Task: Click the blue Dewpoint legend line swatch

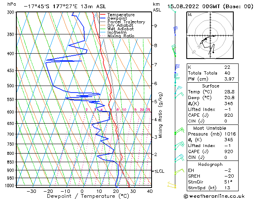Action: tap(103, 18)
